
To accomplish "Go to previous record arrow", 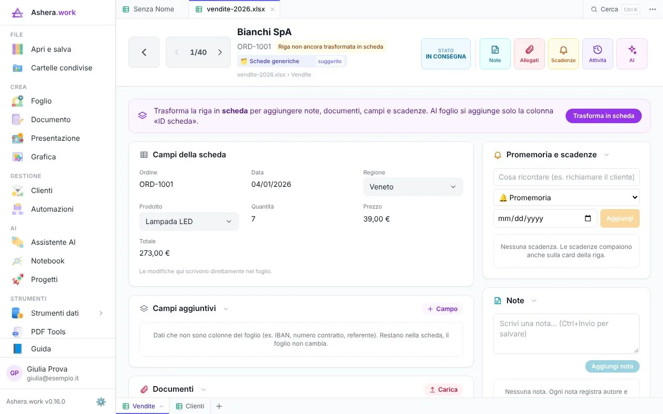I will point(177,52).
